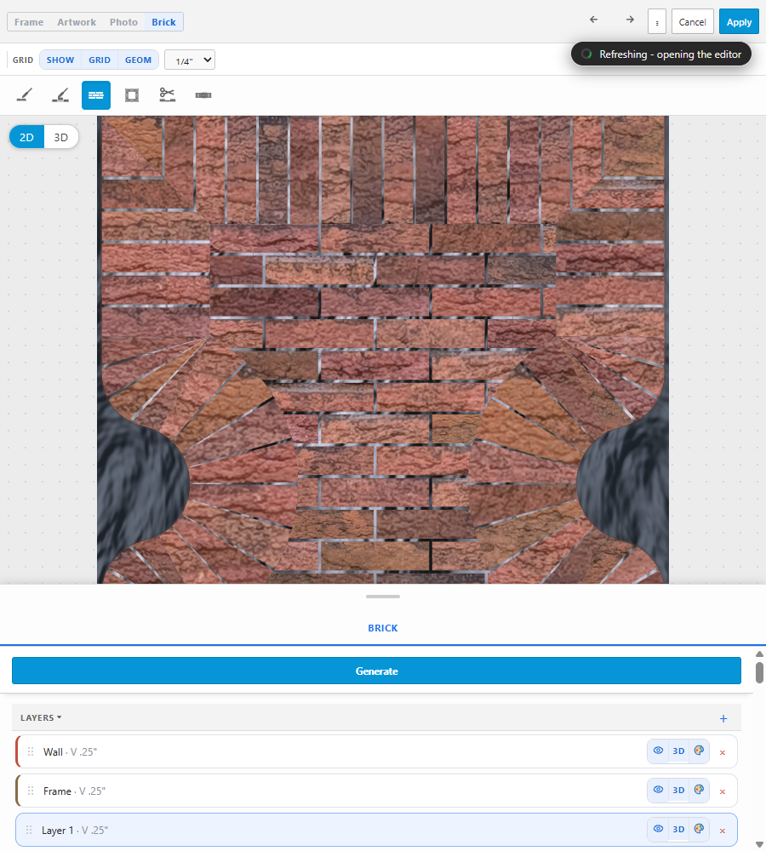The image size is (766, 851).
Task: Select the segmented line drawing tool icon
Action: (x=60, y=95)
